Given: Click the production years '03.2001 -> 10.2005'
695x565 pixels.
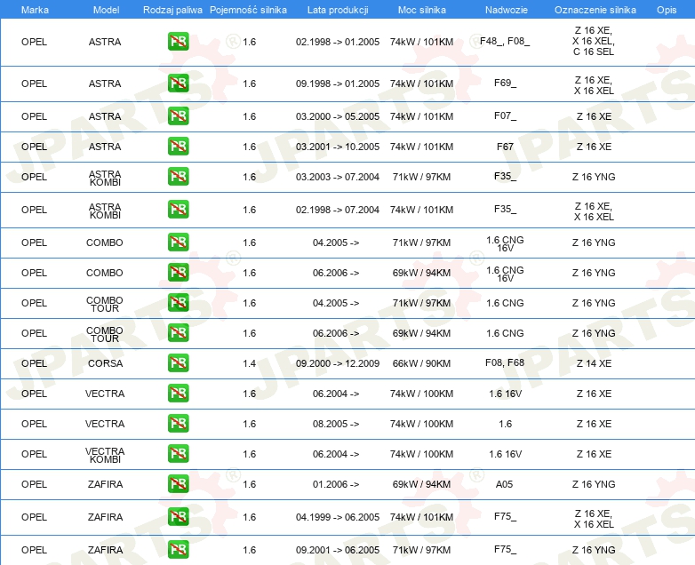Looking at the screenshot, I should click(x=338, y=147).
